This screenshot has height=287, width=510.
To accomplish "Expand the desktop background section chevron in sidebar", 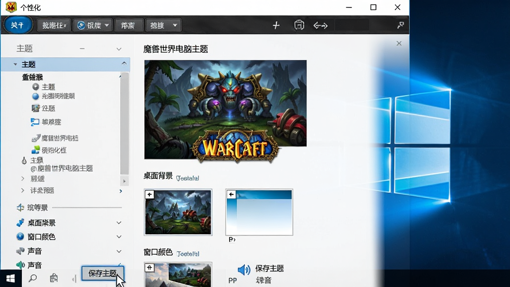I will (x=119, y=223).
